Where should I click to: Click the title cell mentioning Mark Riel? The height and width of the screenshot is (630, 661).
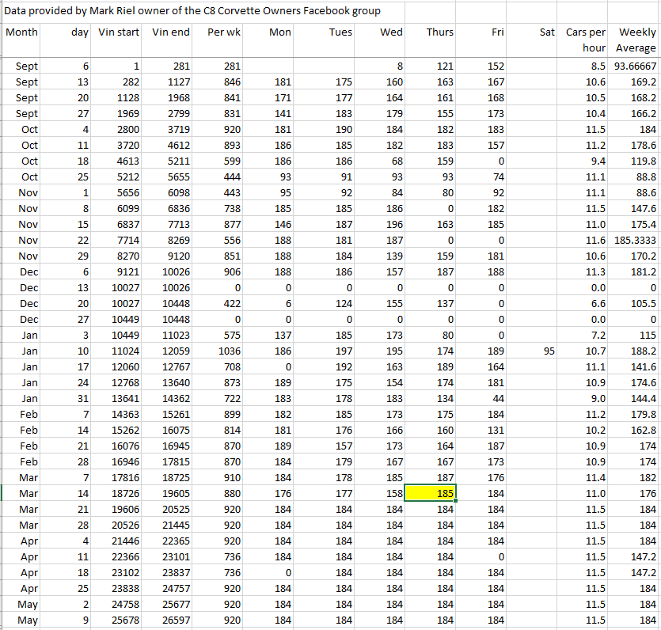click(192, 11)
